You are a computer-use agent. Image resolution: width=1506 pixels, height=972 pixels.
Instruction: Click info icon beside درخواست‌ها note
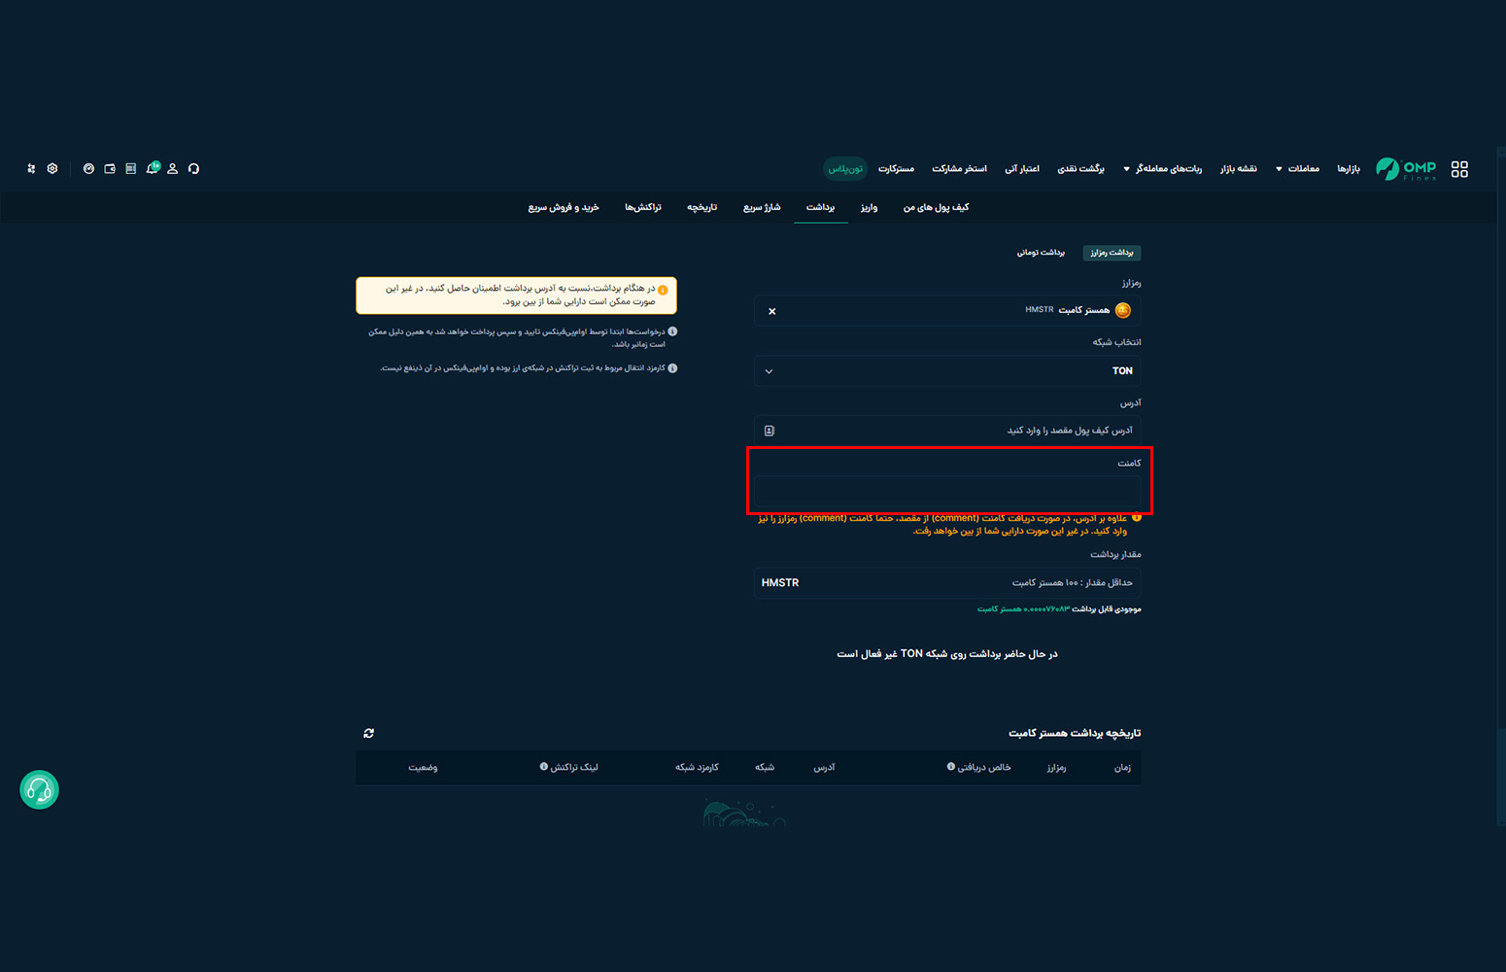pos(672,331)
